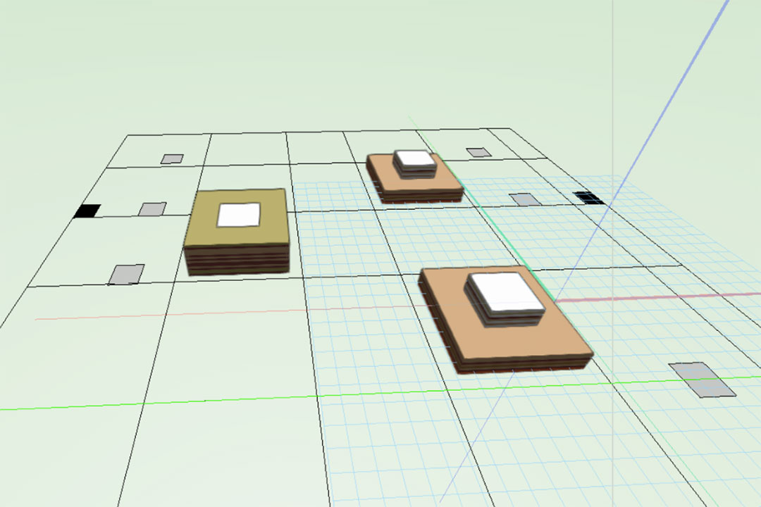Click the gray tile in the farthest left grid row
The image size is (761, 507).
(171, 159)
